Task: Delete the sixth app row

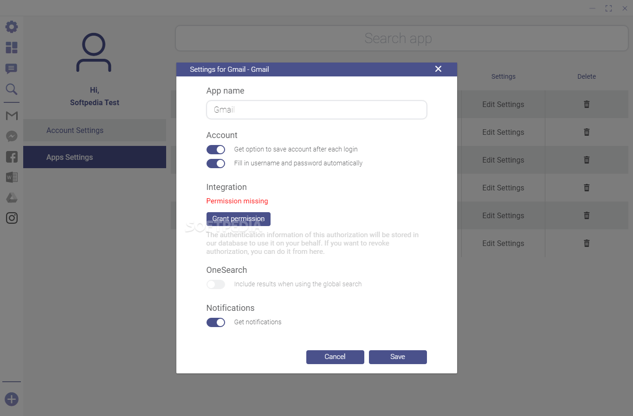Action: pos(587,243)
